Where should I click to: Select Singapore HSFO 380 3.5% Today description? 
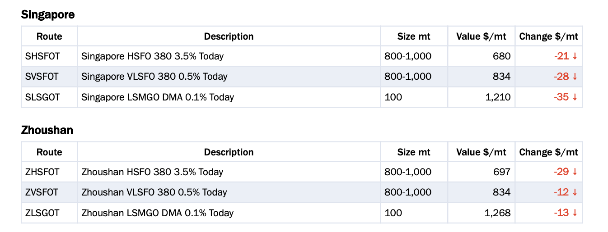pos(153,56)
